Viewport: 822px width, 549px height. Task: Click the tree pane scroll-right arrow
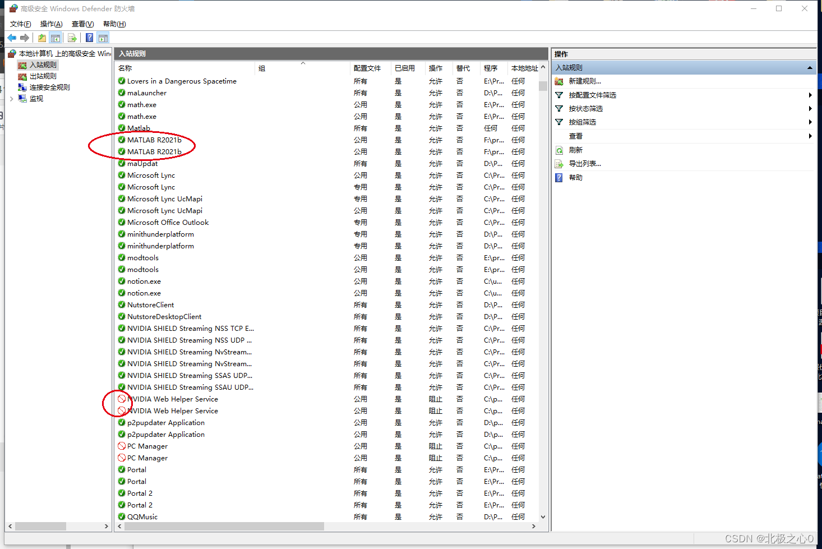pos(107,527)
